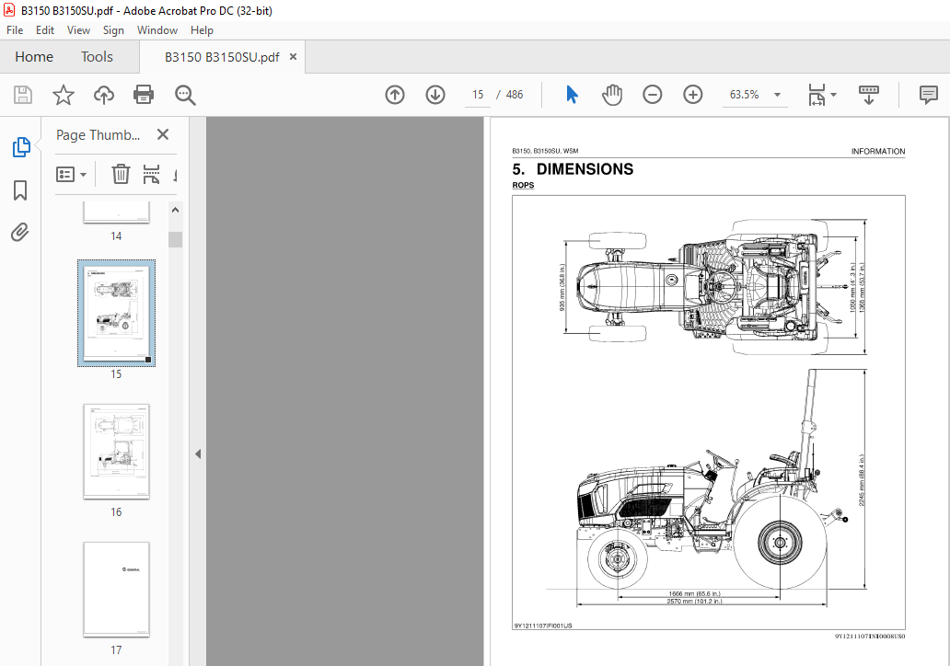950x666 pixels.
Task: Click the thumbnail panel scroll-up arrow
Action: [x=175, y=210]
